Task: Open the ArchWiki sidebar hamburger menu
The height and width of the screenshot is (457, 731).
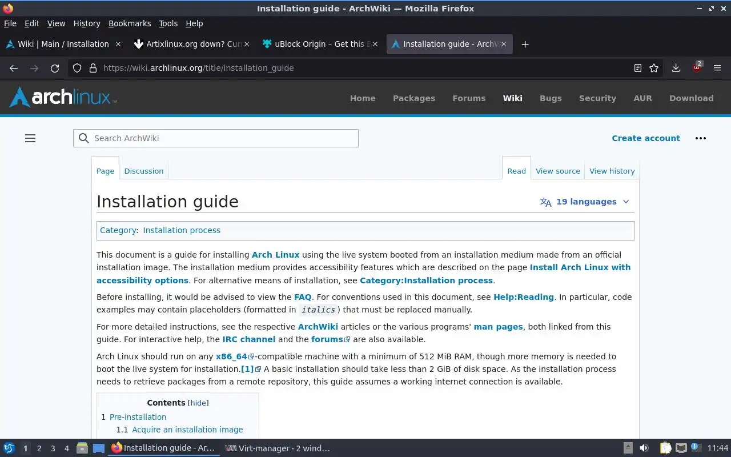Action: point(30,138)
